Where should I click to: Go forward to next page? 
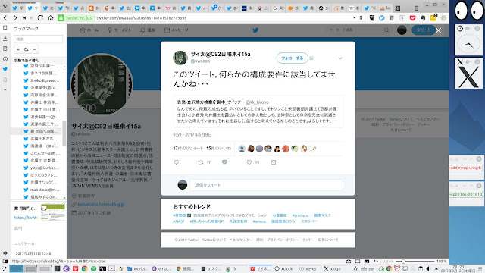pos(15,18)
